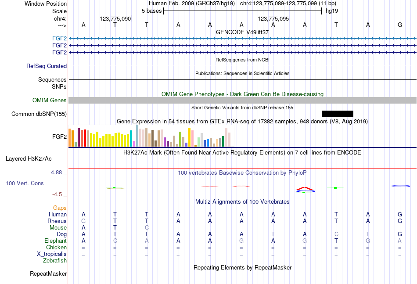Click the 123,775,090 ruler coordinate
Viewport: 417px width, 284px height.
[x=115, y=18]
